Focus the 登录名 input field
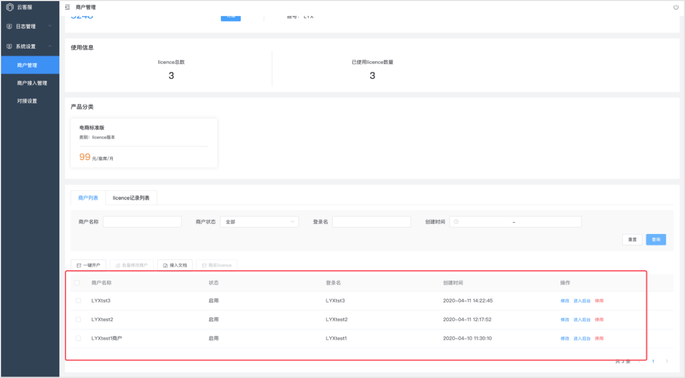Image resolution: width=685 pixels, height=378 pixels. [372, 222]
